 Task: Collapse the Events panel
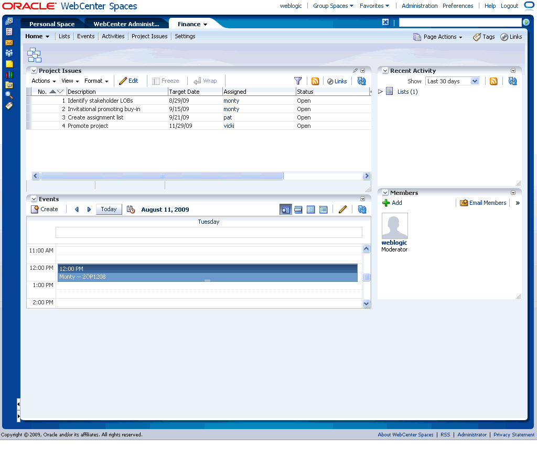coord(34,199)
